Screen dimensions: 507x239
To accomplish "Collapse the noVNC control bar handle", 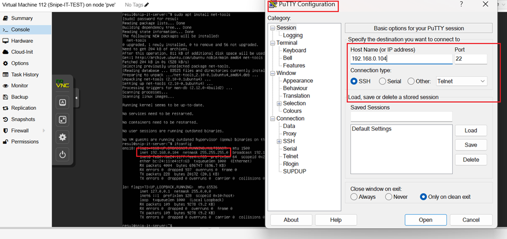I will (x=76, y=98).
